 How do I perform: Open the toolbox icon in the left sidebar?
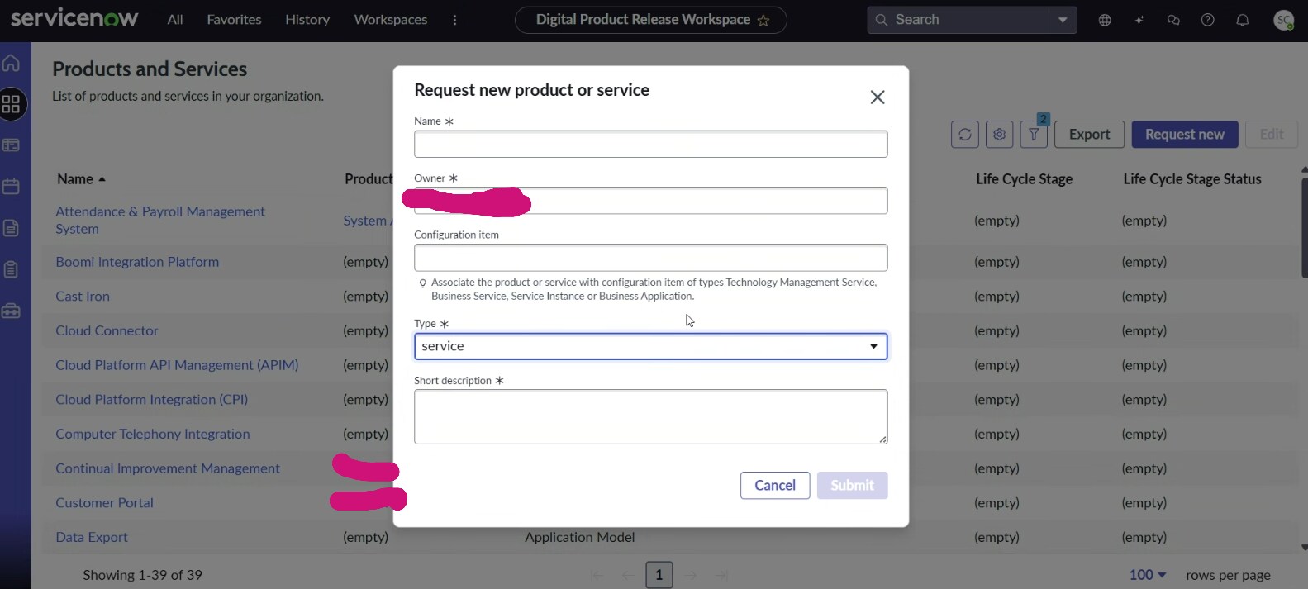coord(12,311)
